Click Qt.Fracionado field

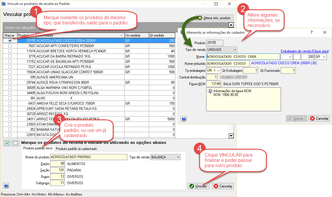(288, 70)
